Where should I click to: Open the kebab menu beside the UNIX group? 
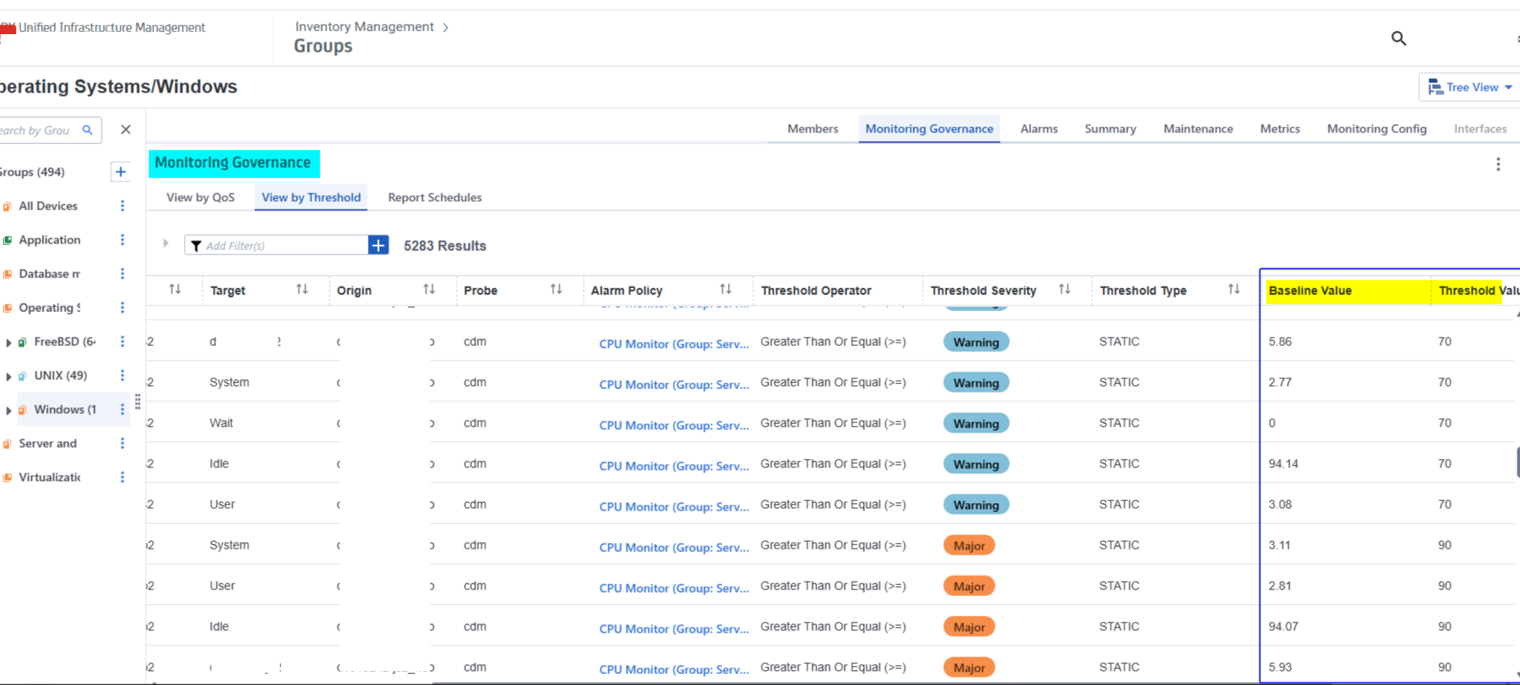(122, 375)
